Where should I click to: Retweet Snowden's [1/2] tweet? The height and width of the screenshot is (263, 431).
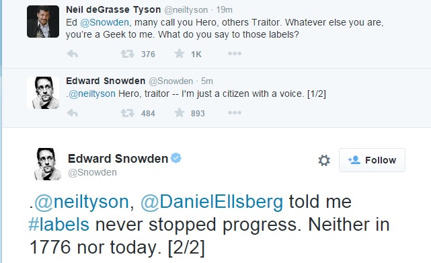128,113
